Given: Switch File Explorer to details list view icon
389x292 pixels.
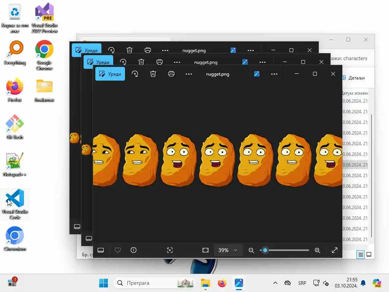Looking at the screenshot, I should tap(361, 254).
